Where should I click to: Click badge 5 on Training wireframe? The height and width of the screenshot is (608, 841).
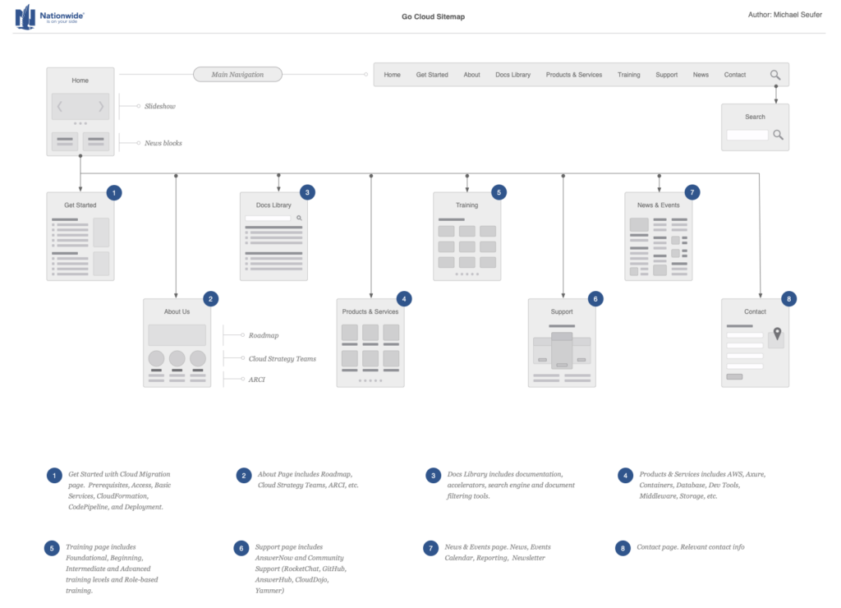pyautogui.click(x=499, y=192)
